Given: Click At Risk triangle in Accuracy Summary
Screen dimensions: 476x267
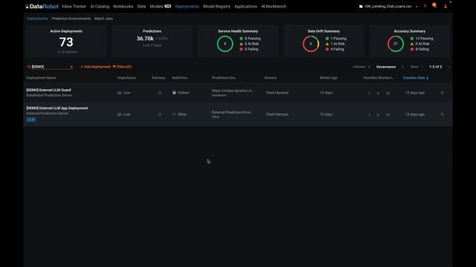Looking at the screenshot, I should [x=412, y=44].
